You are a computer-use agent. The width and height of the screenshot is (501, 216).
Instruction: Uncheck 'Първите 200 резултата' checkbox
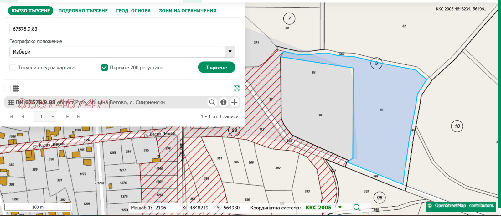click(105, 68)
